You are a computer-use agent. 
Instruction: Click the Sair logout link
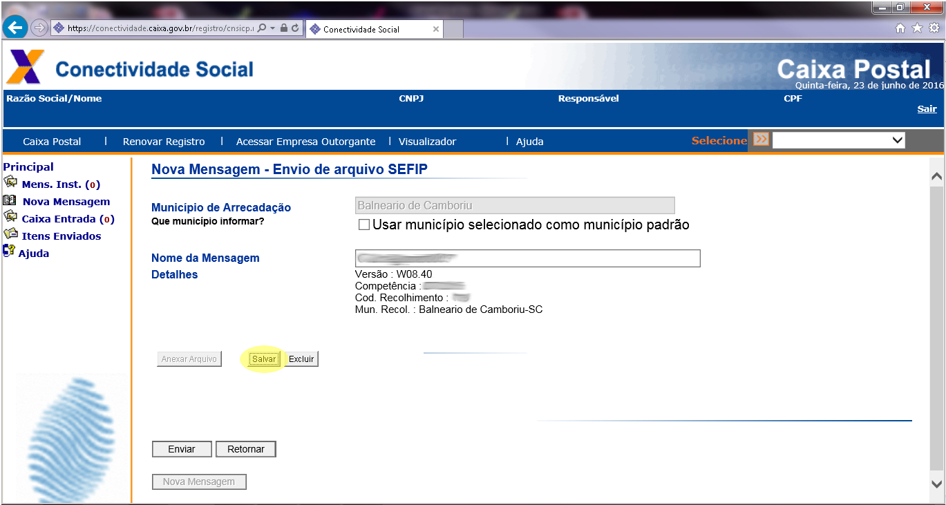[927, 109]
